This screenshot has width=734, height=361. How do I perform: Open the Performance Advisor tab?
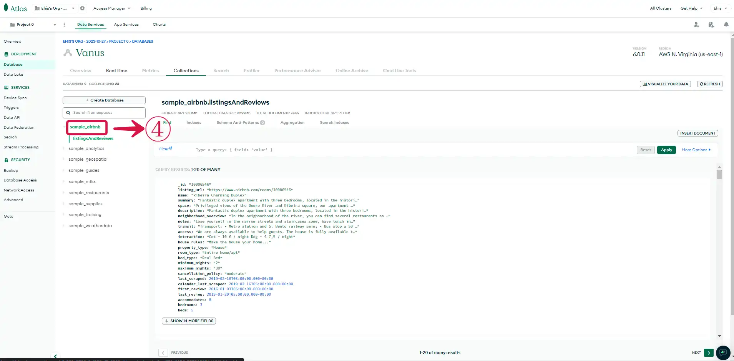pyautogui.click(x=297, y=71)
